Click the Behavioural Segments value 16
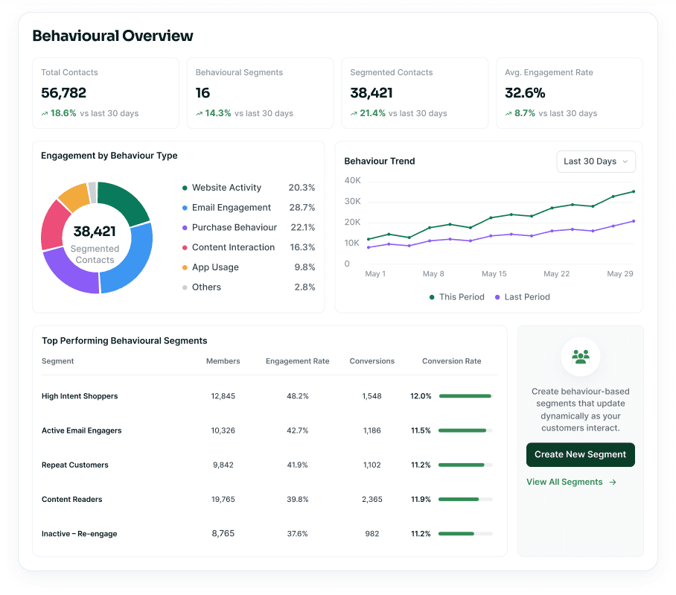The height and width of the screenshot is (595, 676). pos(203,92)
